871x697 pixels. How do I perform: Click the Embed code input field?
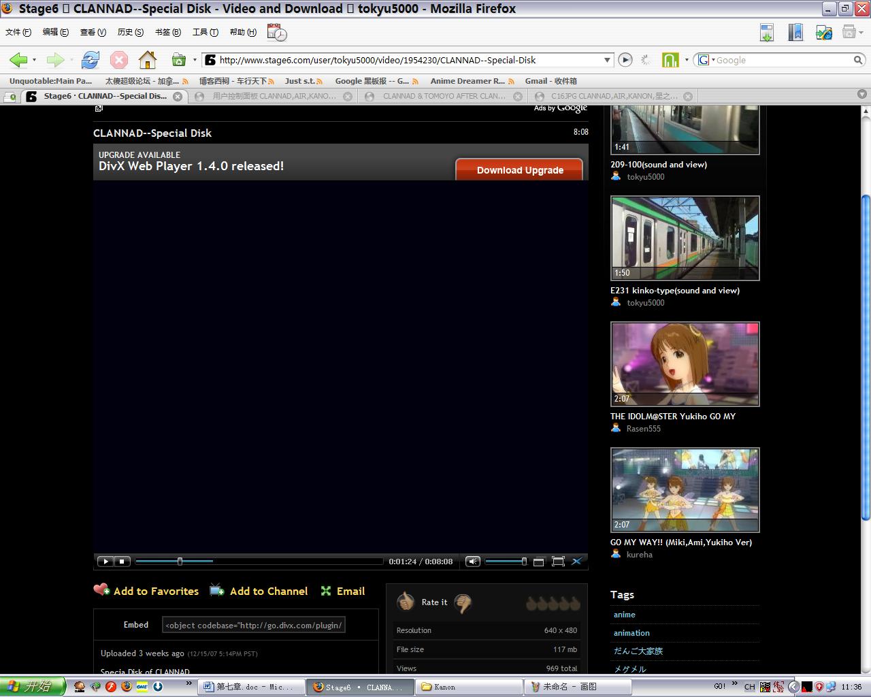tap(254, 625)
